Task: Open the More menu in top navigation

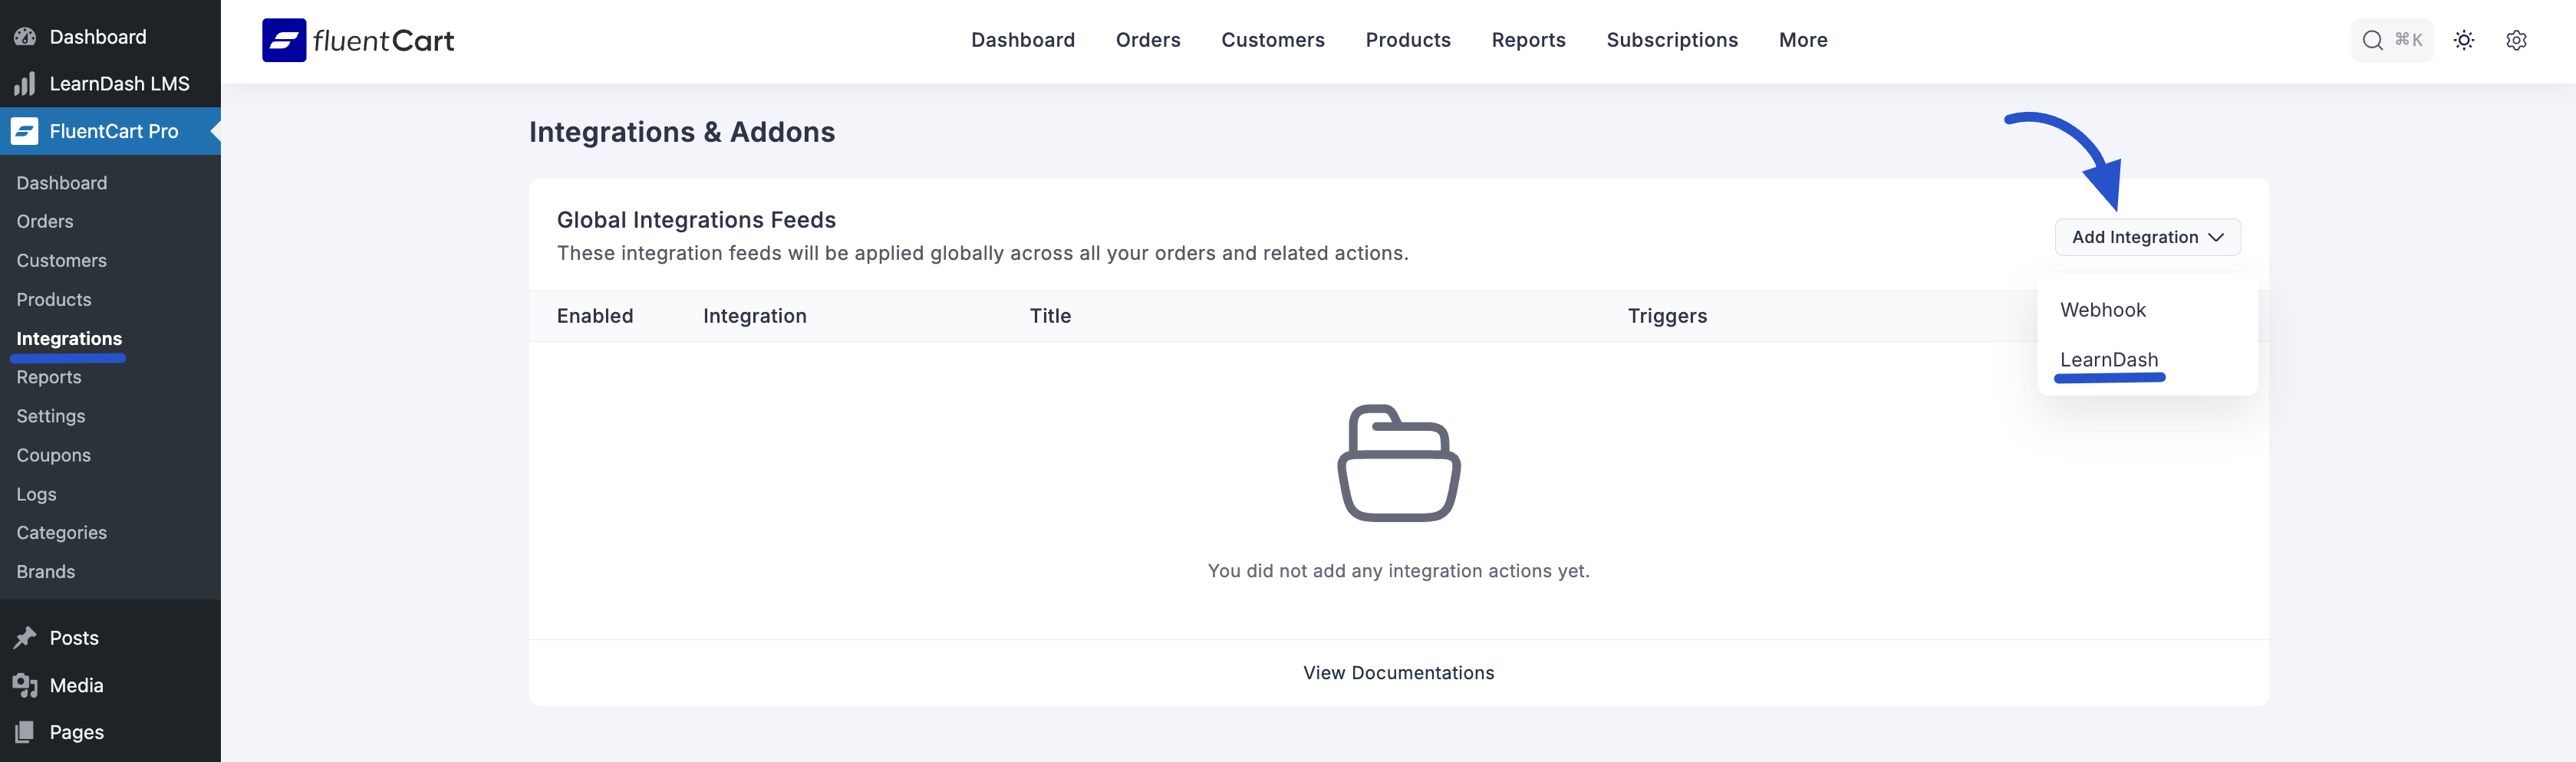Action: point(1803,40)
